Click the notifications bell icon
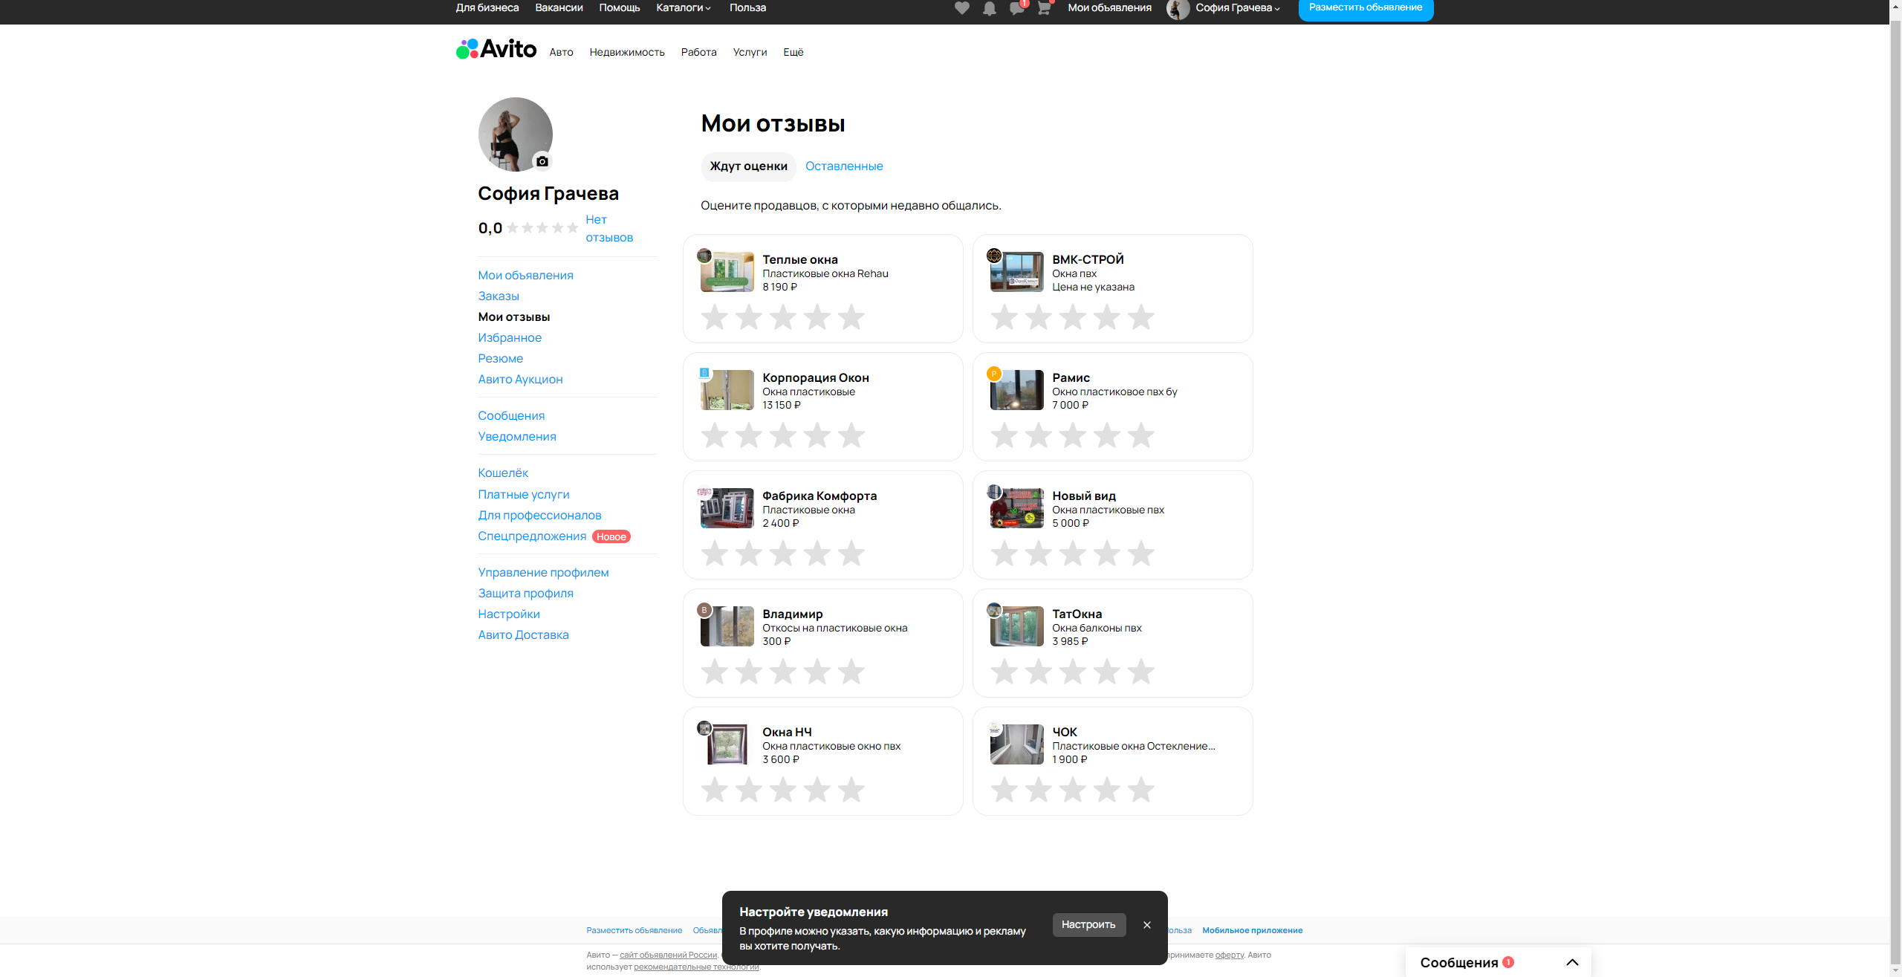This screenshot has width=1902, height=977. click(x=989, y=8)
